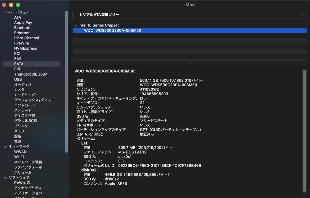Collapse the シリアルATA装置ツリー panel
This screenshot has height=198, width=310.
point(302,14)
